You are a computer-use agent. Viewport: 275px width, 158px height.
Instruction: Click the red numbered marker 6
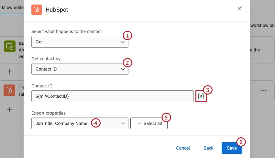click(x=241, y=142)
